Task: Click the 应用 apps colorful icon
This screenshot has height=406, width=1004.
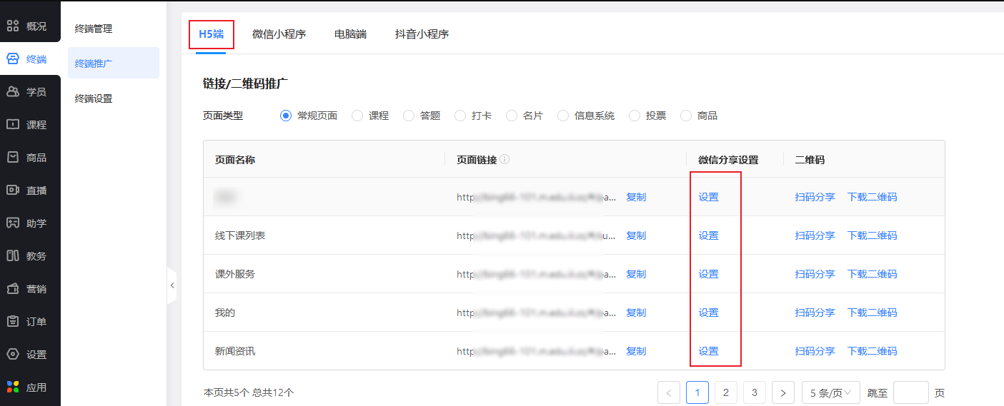Action: coord(13,387)
